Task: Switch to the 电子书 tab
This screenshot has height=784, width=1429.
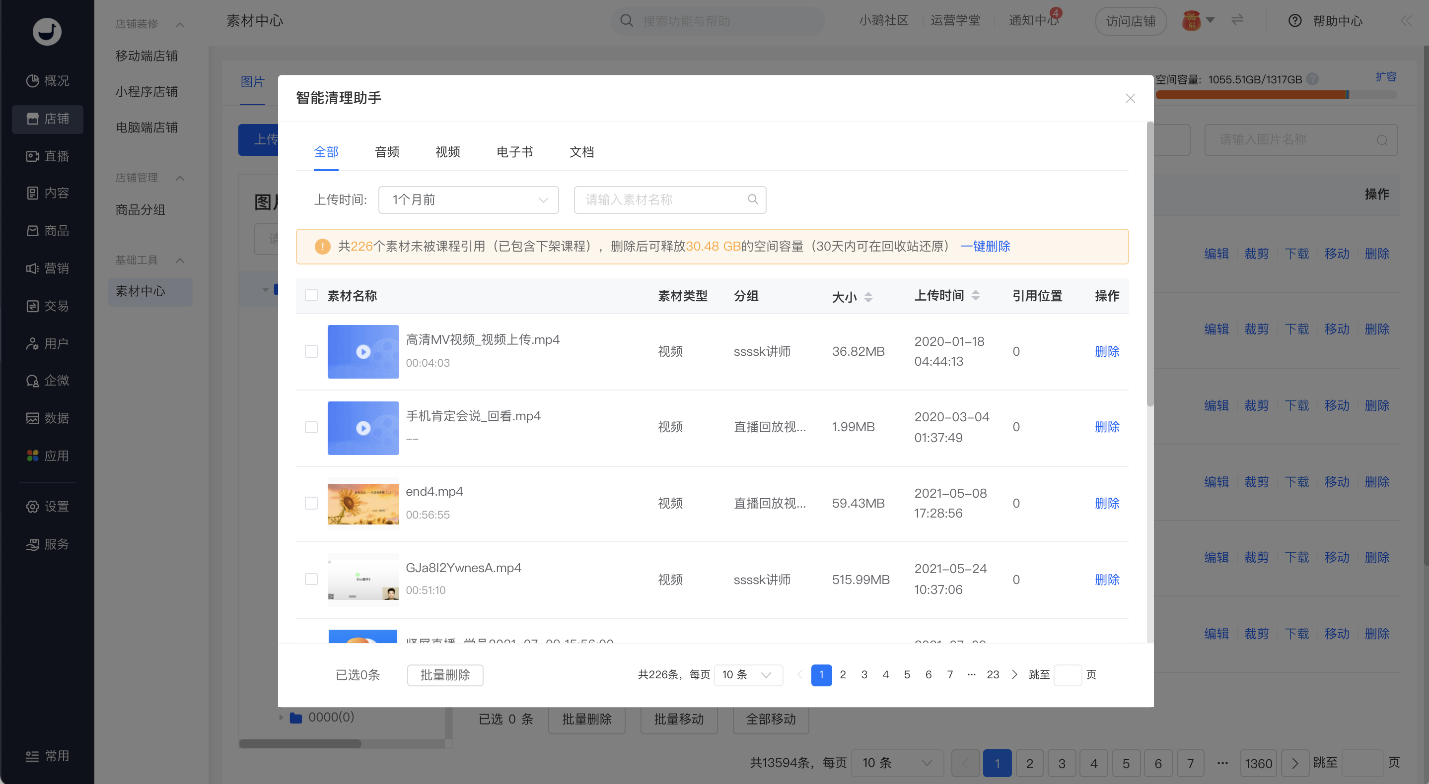Action: point(514,152)
